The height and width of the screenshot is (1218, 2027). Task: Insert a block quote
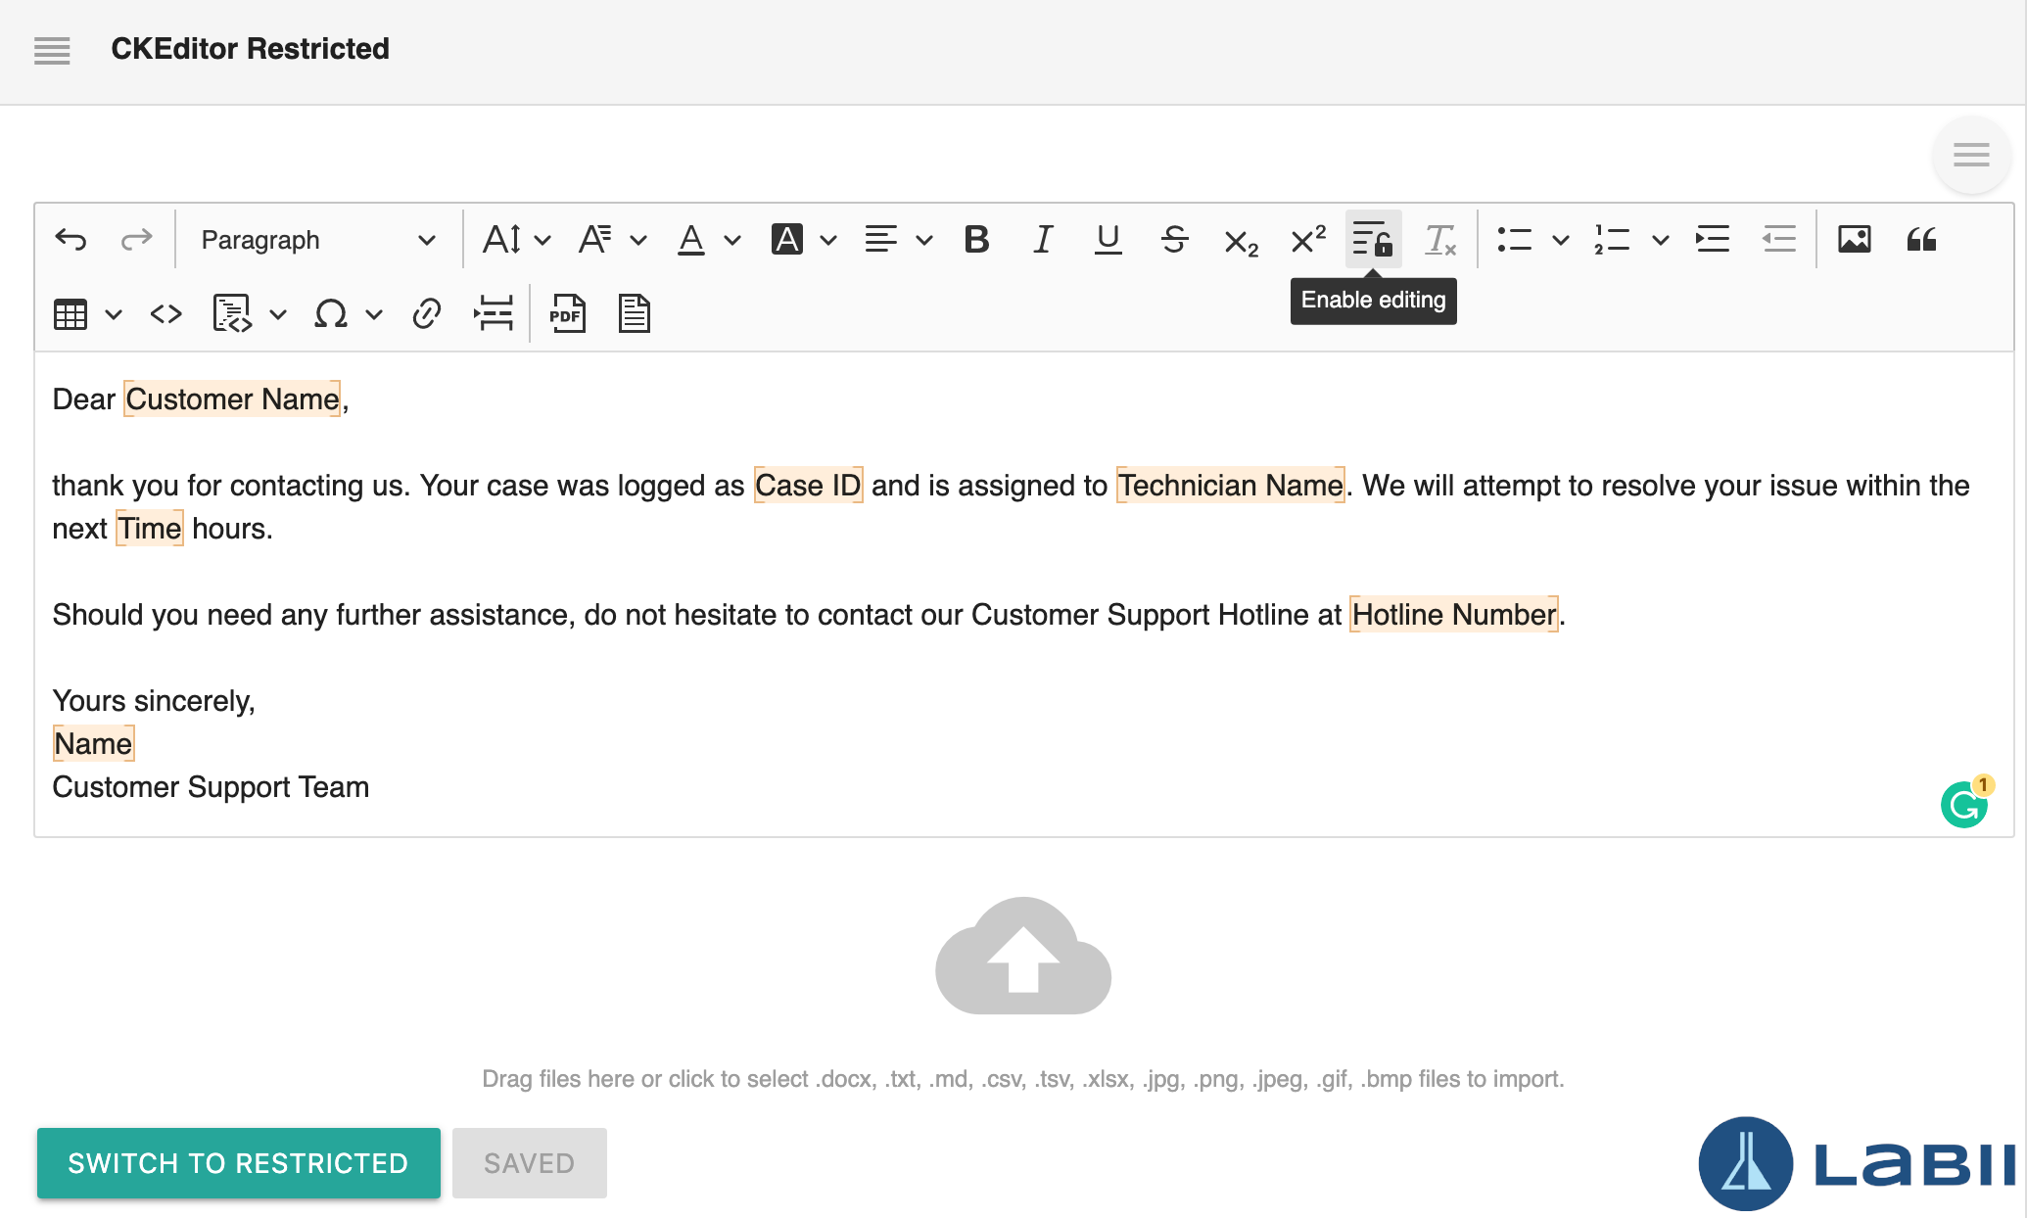click(1921, 239)
